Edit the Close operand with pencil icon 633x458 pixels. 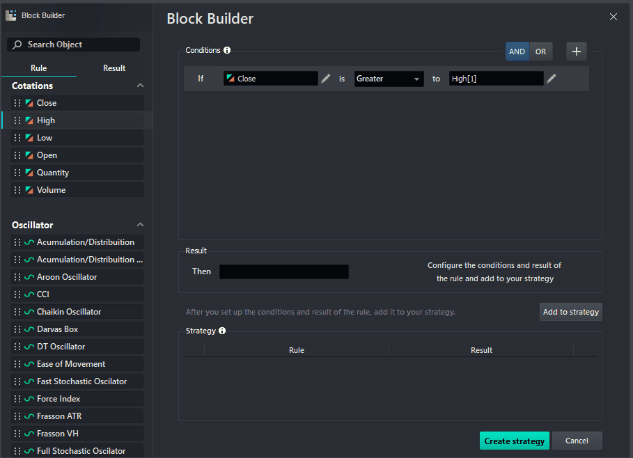(325, 79)
